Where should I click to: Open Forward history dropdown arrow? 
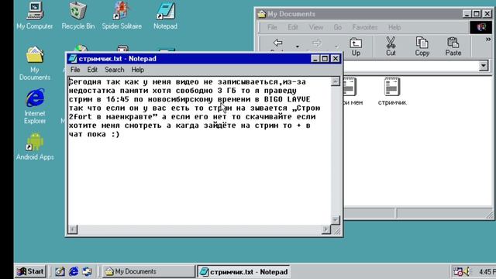pyautogui.click(x=336, y=46)
